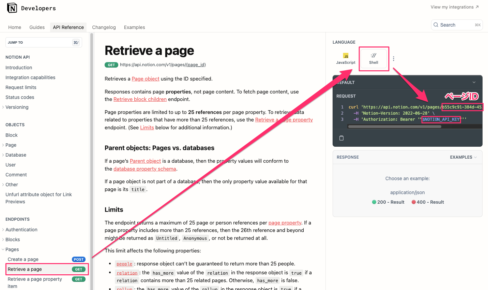The image size is (488, 290).
Task: Switch to the Changelog tab
Action: pos(104,27)
